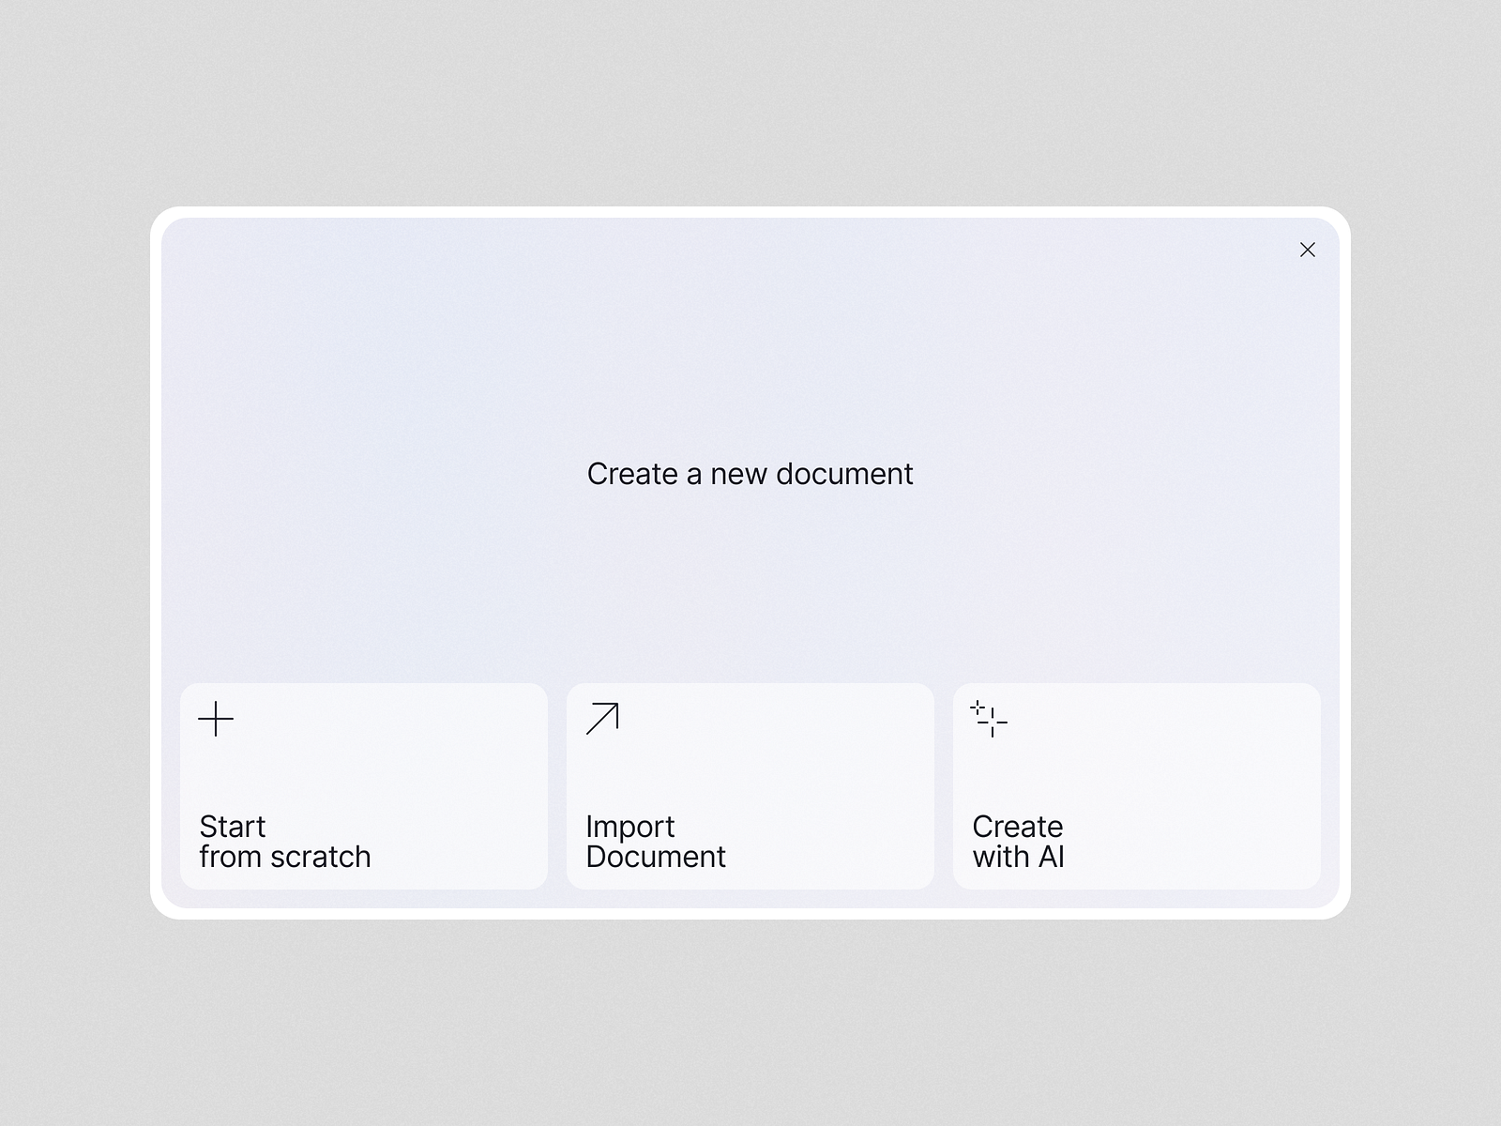Click the Start from scratch label
This screenshot has width=1501, height=1126.
point(284,842)
